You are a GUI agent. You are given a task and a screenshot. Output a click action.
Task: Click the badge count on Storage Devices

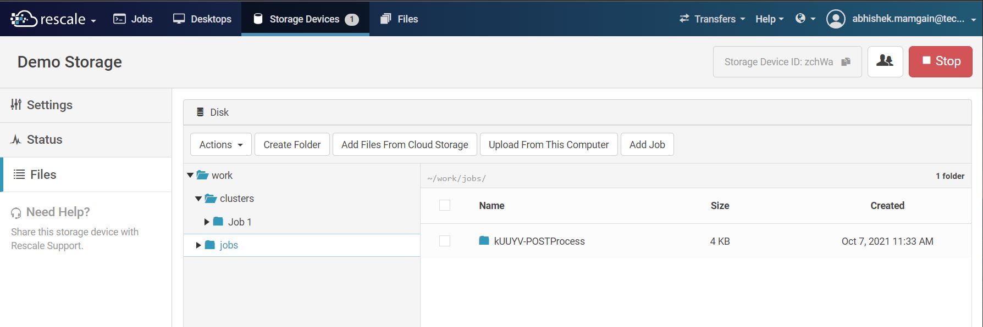pyautogui.click(x=352, y=19)
